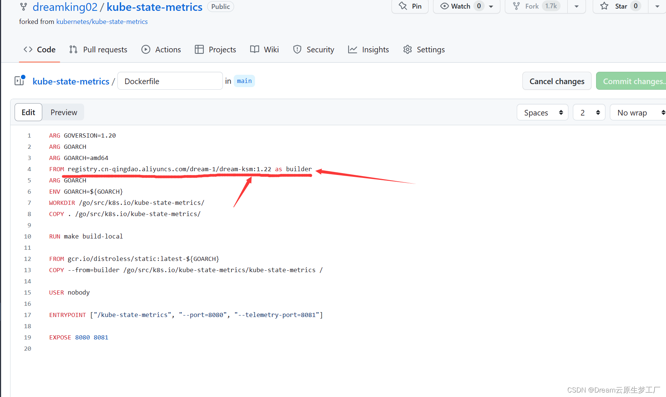Click the code line 'ARG GOVERSION=1.20'
The height and width of the screenshot is (397, 666).
coord(83,135)
